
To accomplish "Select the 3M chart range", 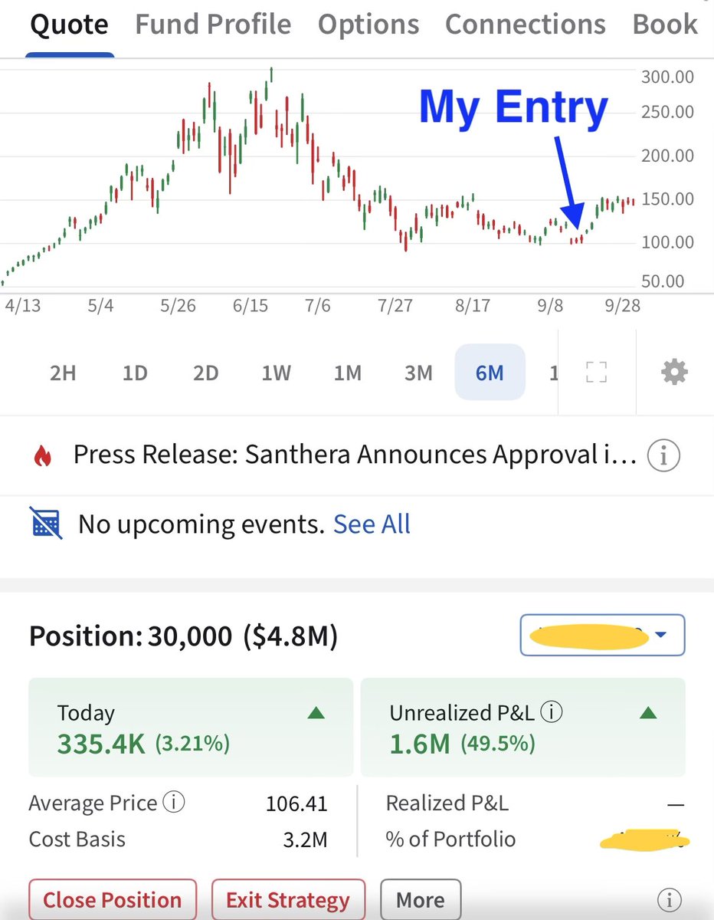I will (418, 373).
